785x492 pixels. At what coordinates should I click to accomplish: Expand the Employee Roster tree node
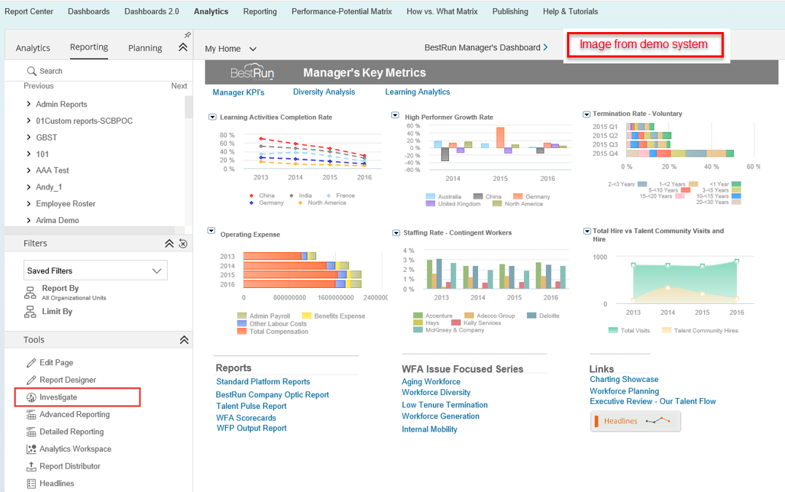point(28,203)
